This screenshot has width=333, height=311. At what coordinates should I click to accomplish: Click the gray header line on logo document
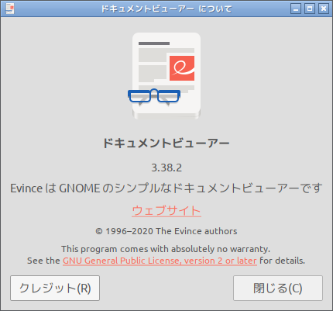click(154, 43)
